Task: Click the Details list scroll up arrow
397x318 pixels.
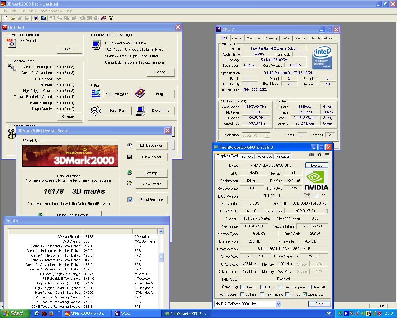Action: point(161,232)
